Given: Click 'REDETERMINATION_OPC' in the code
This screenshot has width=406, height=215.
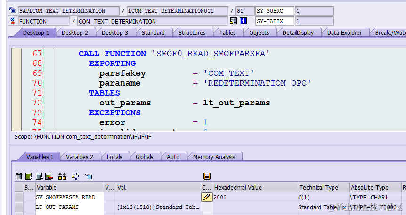Looking at the screenshot, I should [257, 83].
